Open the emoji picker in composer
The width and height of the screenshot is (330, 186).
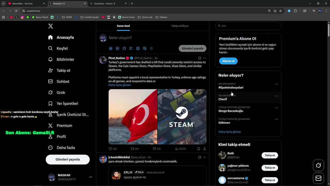[138, 48]
